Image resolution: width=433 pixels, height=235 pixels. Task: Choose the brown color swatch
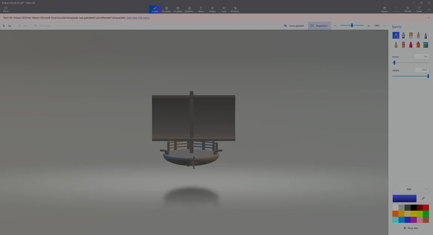(426, 220)
